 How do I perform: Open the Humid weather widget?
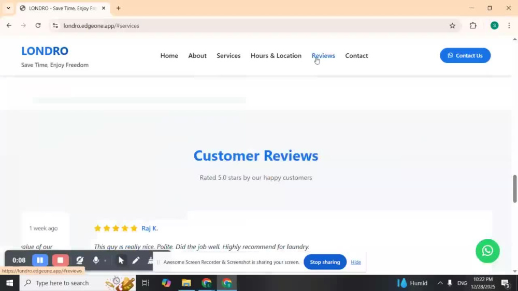click(x=412, y=283)
